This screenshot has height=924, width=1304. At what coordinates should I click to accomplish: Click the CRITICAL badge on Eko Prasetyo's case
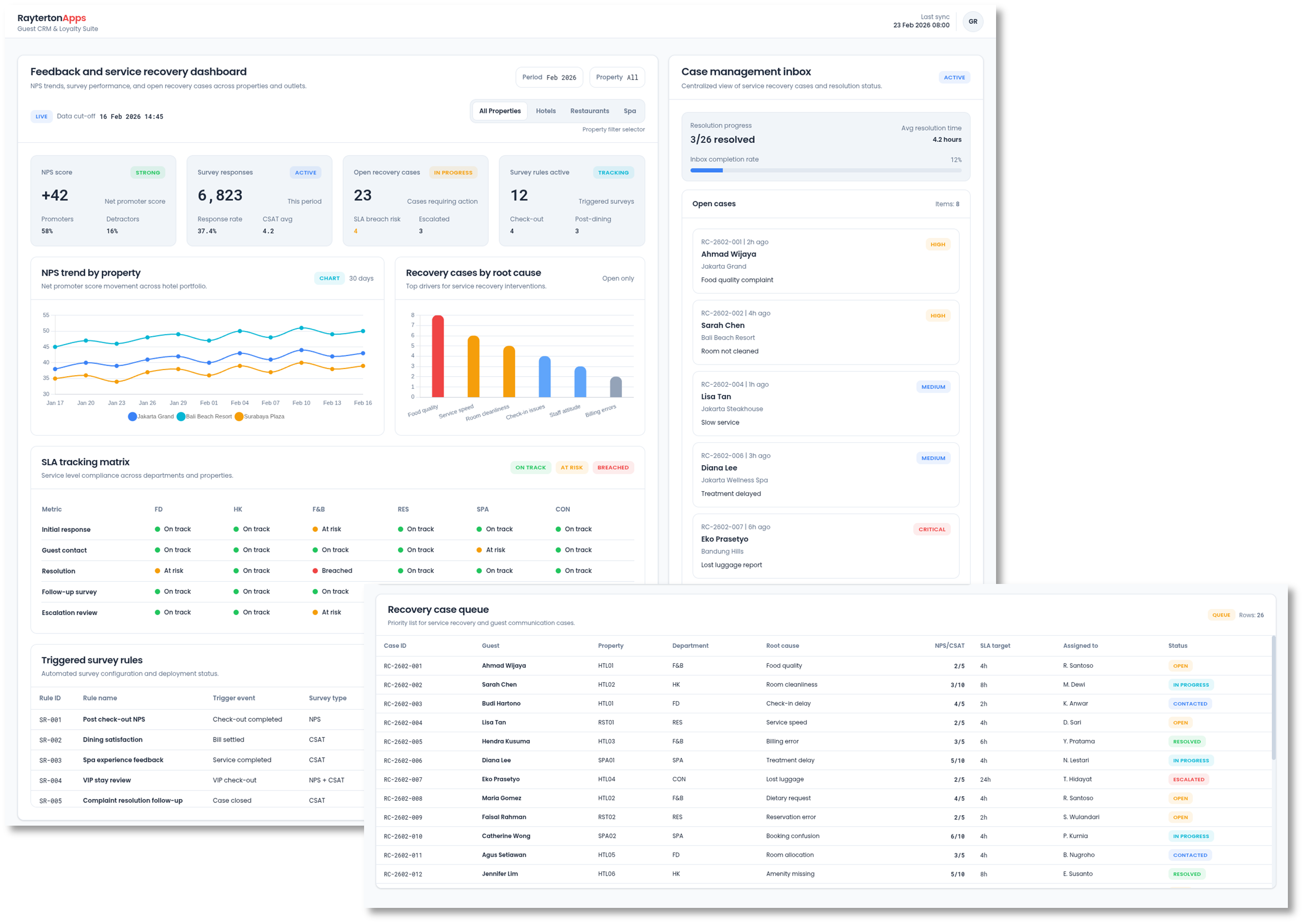click(x=932, y=529)
